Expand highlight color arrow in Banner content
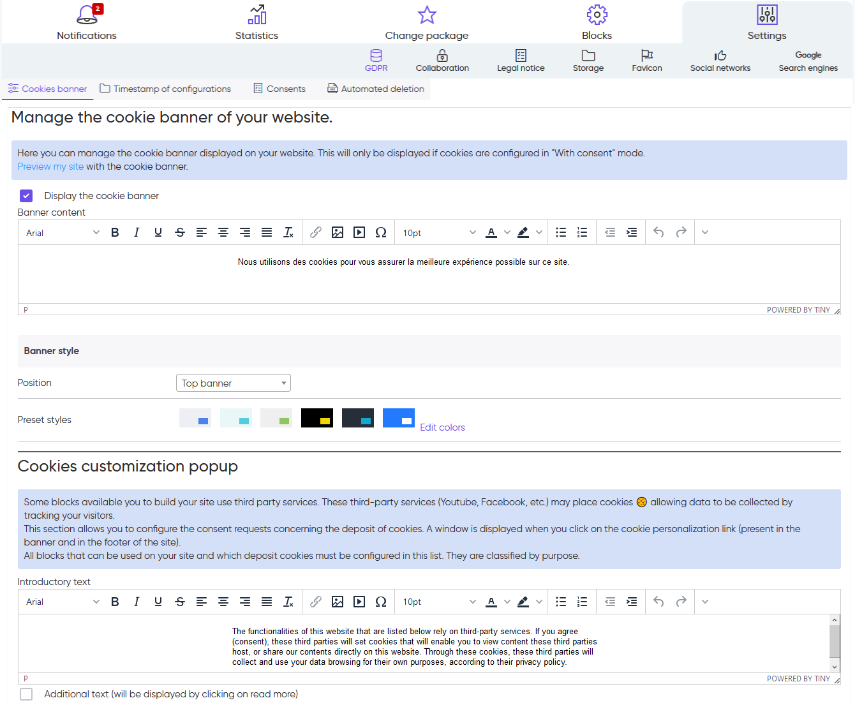The image size is (855, 705). pos(539,232)
